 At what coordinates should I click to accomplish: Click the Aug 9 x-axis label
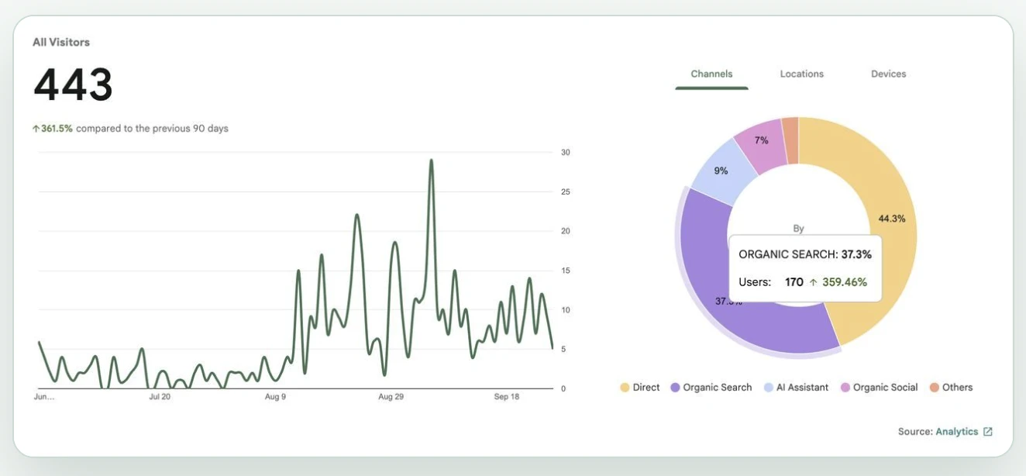tap(275, 397)
